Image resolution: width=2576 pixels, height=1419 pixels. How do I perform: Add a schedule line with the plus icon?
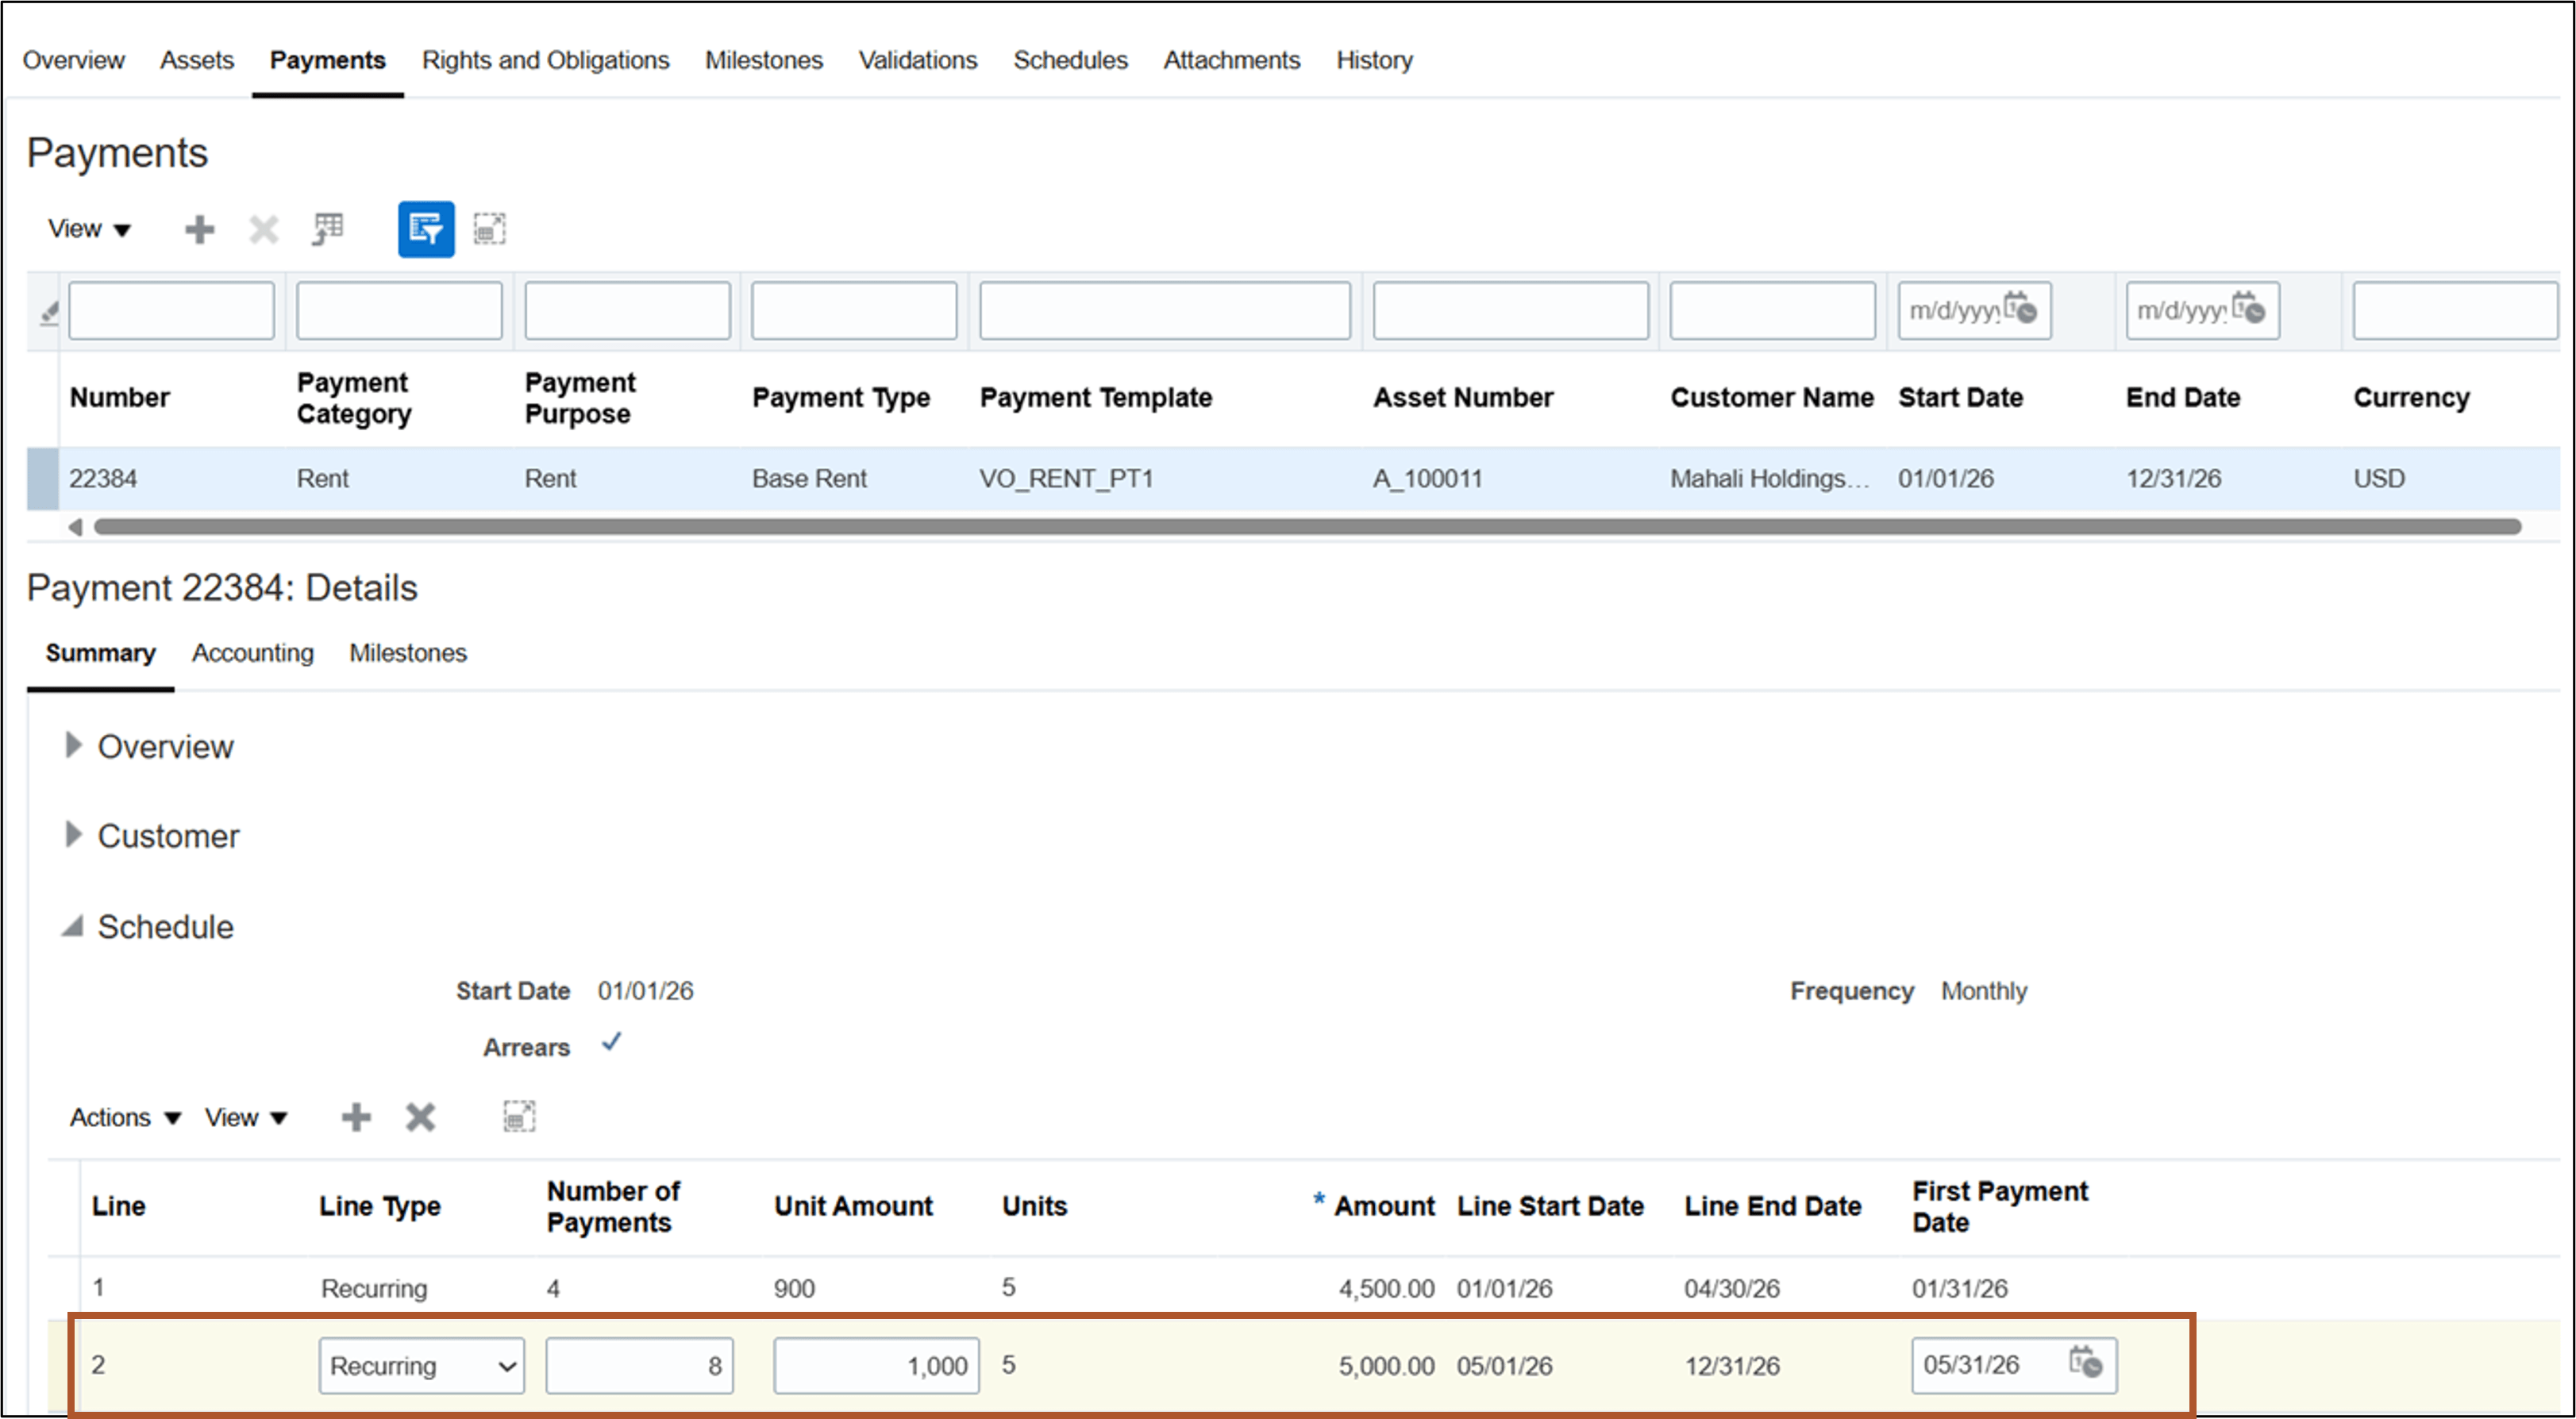(x=356, y=1117)
